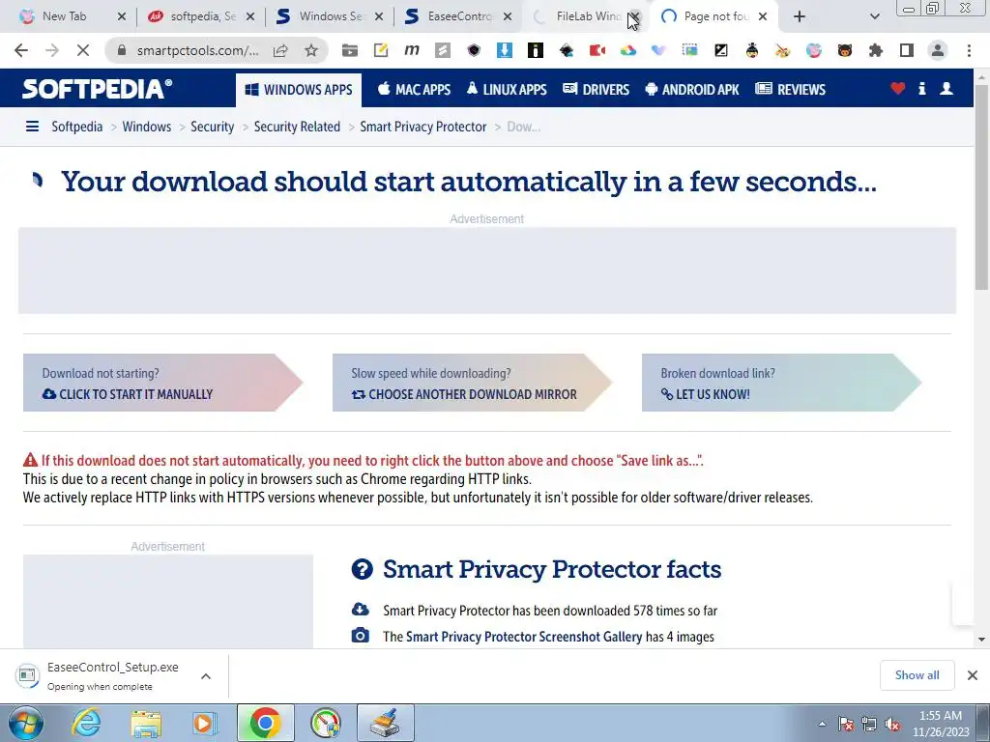Open the Windows Start menu
This screenshot has height=742, width=990.
coord(25,723)
